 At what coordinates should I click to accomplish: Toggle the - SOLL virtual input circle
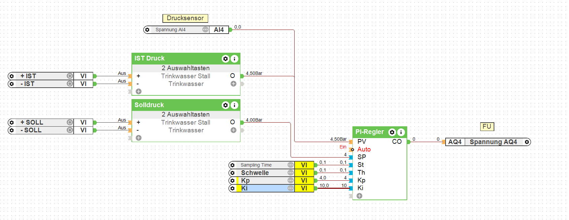(x=70, y=130)
